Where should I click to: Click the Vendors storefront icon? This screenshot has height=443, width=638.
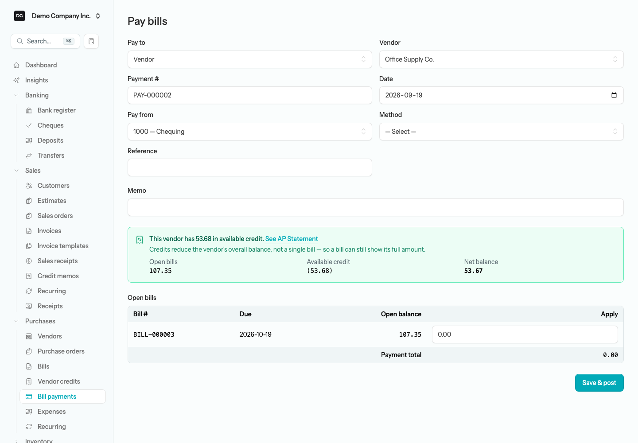[x=29, y=336]
